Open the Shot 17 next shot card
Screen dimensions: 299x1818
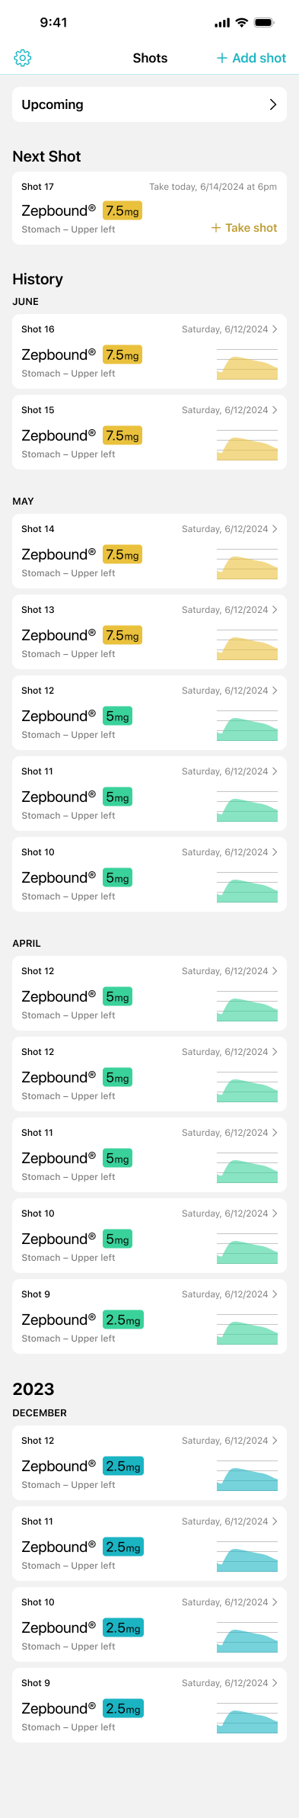tap(149, 208)
